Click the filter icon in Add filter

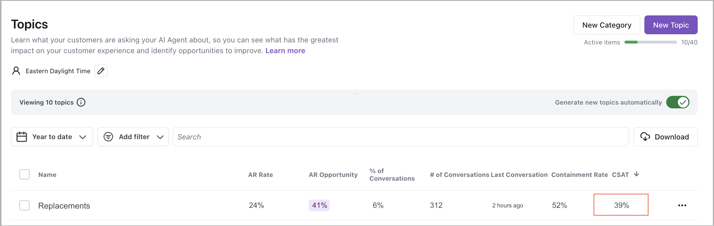tap(108, 137)
